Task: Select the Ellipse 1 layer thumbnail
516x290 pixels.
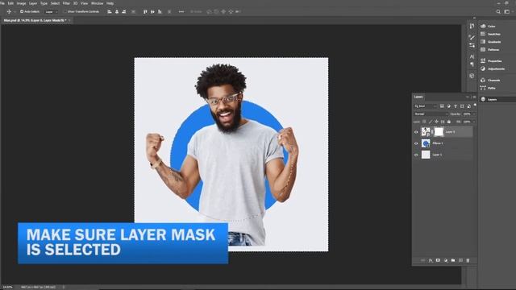Action: 426,143
